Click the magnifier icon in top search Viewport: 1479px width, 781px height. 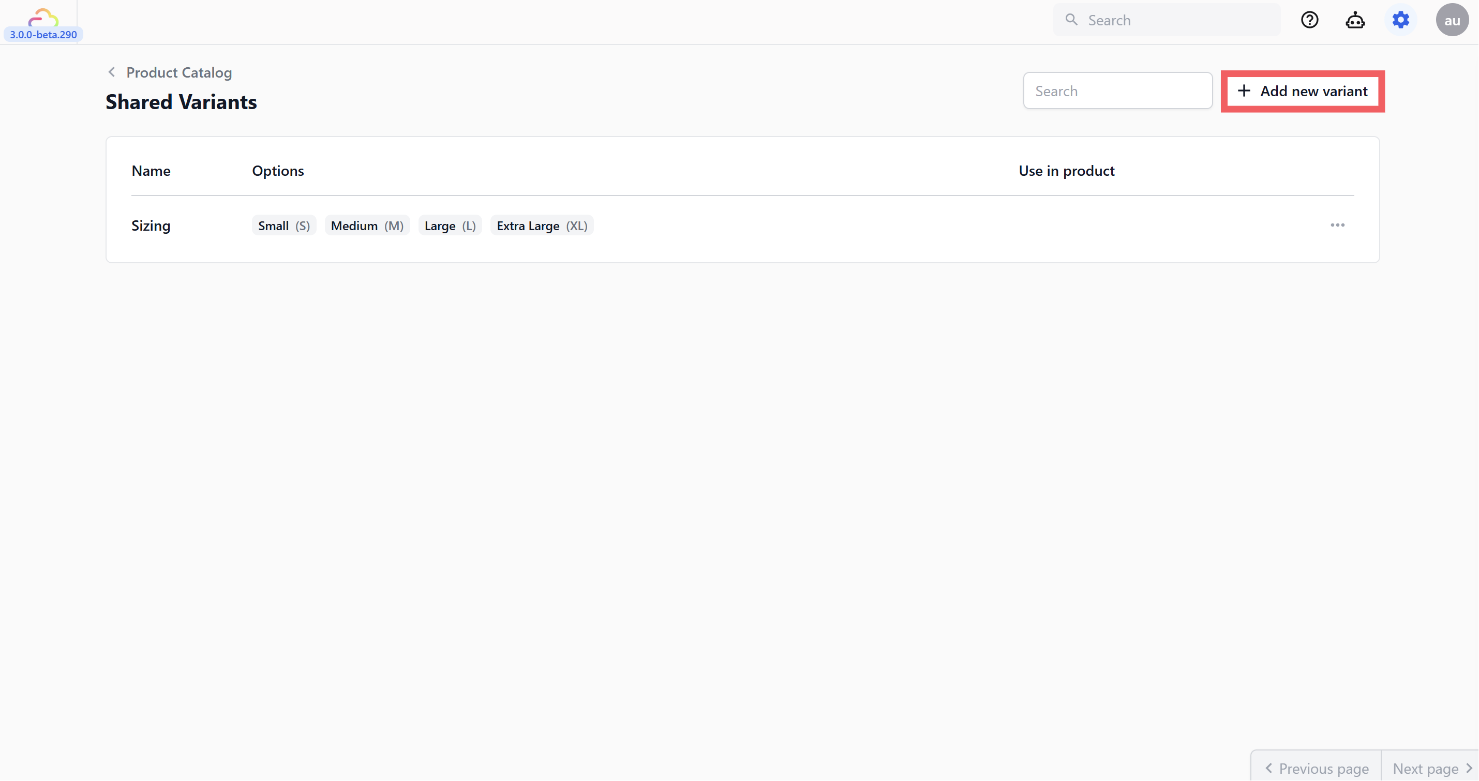1071,20
